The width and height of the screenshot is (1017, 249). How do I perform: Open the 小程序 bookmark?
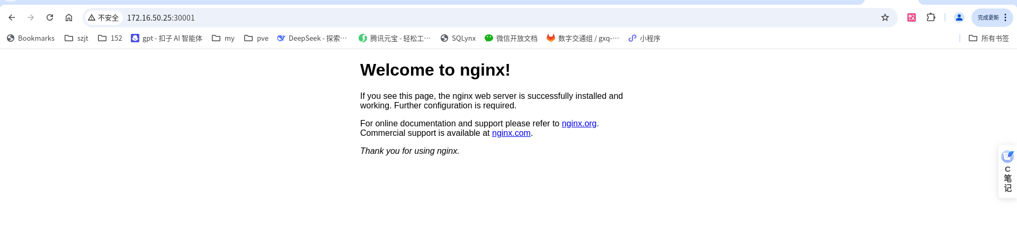[x=644, y=38]
